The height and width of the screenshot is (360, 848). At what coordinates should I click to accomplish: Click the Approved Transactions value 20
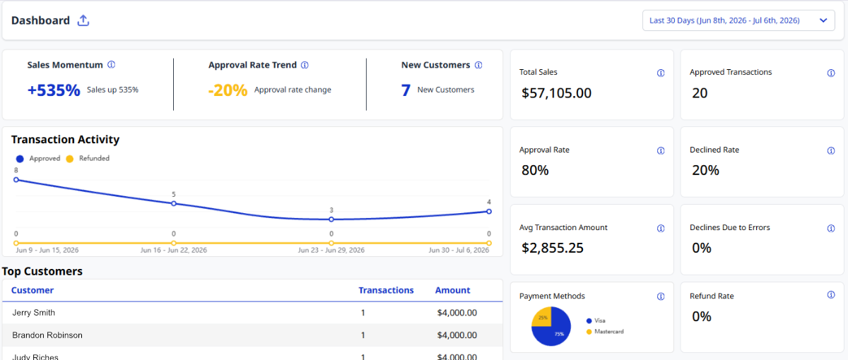(x=700, y=93)
